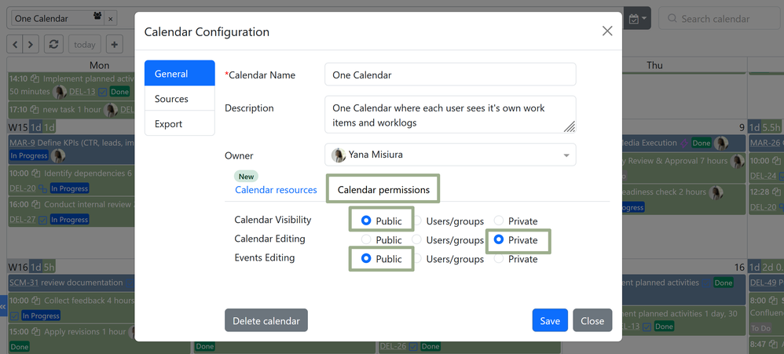The width and height of the screenshot is (784, 354).
Task: Click the Save button
Action: [550, 320]
